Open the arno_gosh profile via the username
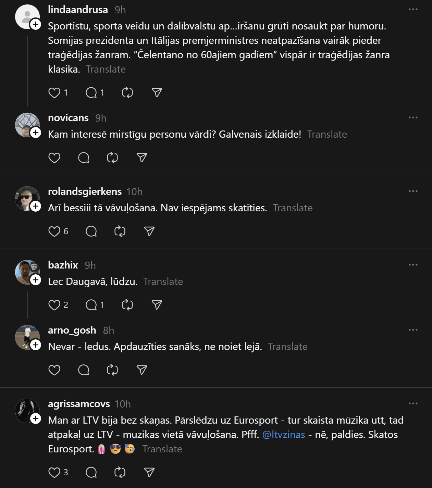432x488 pixels. coord(72,330)
